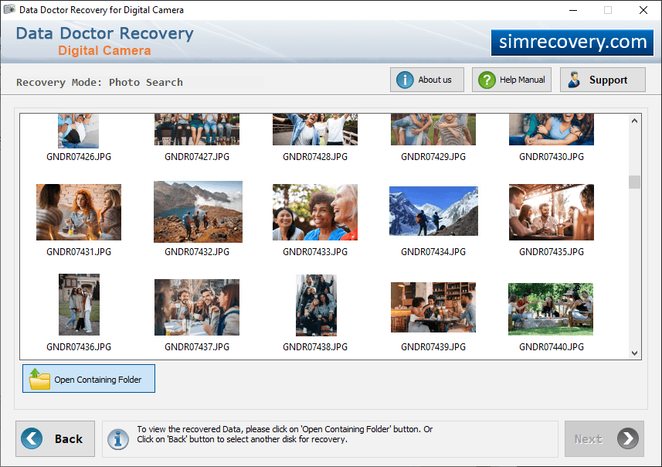Select thumbnail of GNDR07431.JPG
This screenshot has width=662, height=467.
pos(79,212)
